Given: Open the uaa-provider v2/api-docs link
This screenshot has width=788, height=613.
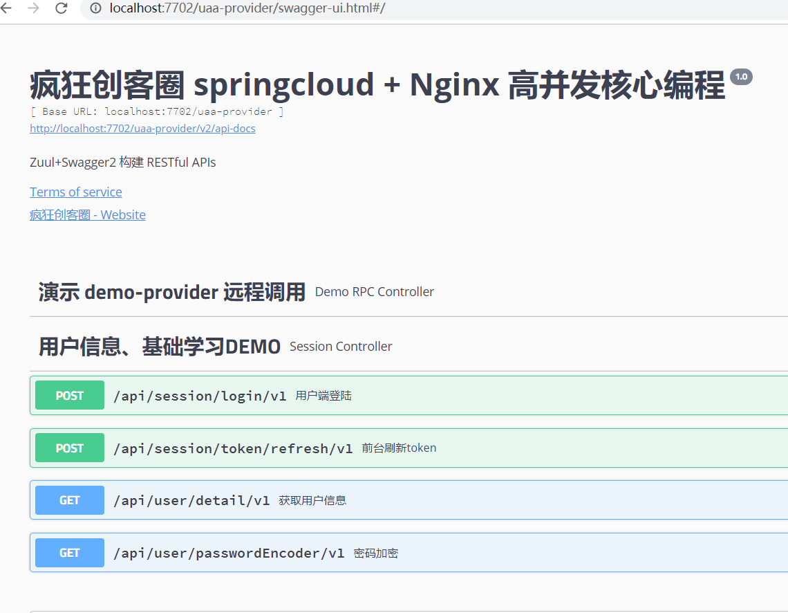Looking at the screenshot, I should click(x=142, y=129).
